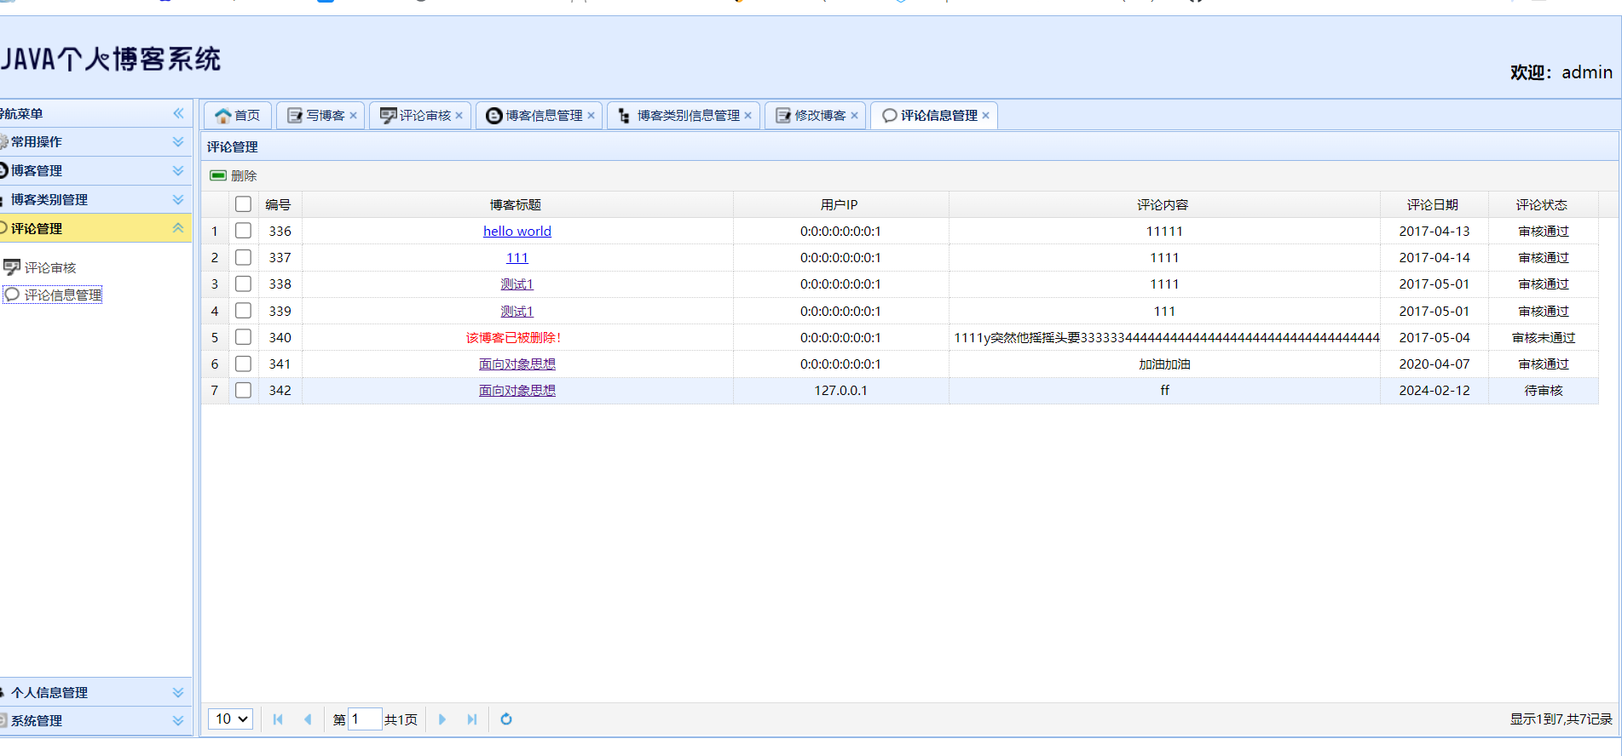Click the 评论审核 tab icon
The width and height of the screenshot is (1622, 756).
pos(388,116)
